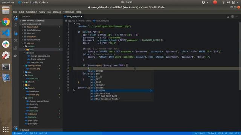
Task: Click the split editor icon
Action: [232, 16]
